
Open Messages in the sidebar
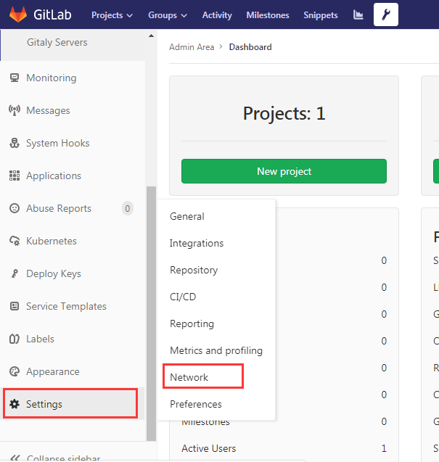(x=48, y=110)
